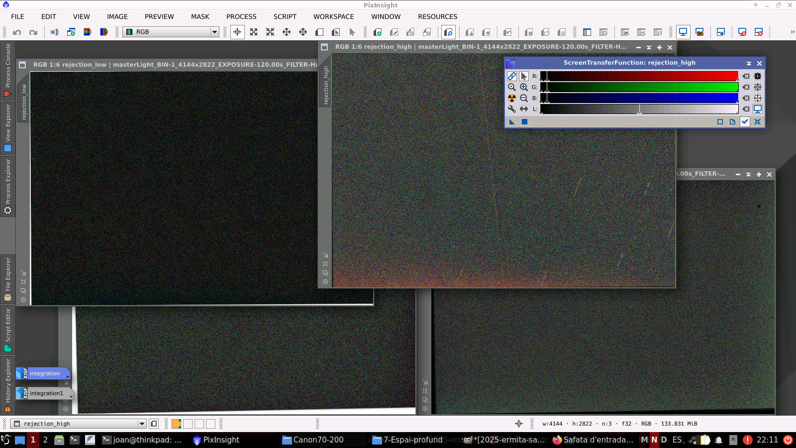Click the wrench icon in ScreenTransferFunction

coord(511,109)
